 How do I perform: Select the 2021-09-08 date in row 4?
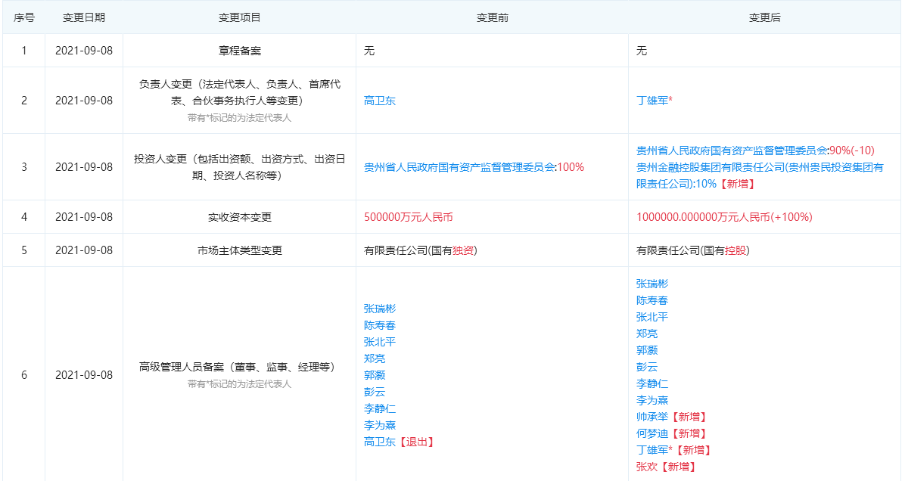click(x=84, y=217)
